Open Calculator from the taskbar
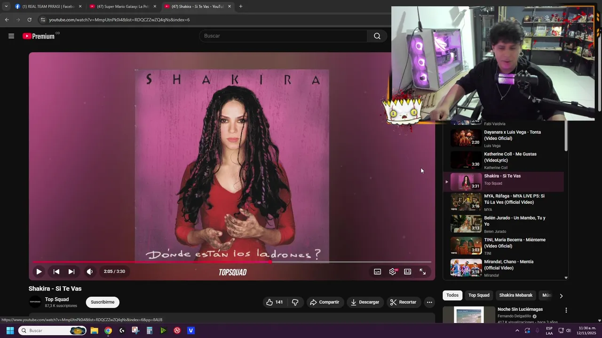602x338 pixels. pyautogui.click(x=150, y=330)
